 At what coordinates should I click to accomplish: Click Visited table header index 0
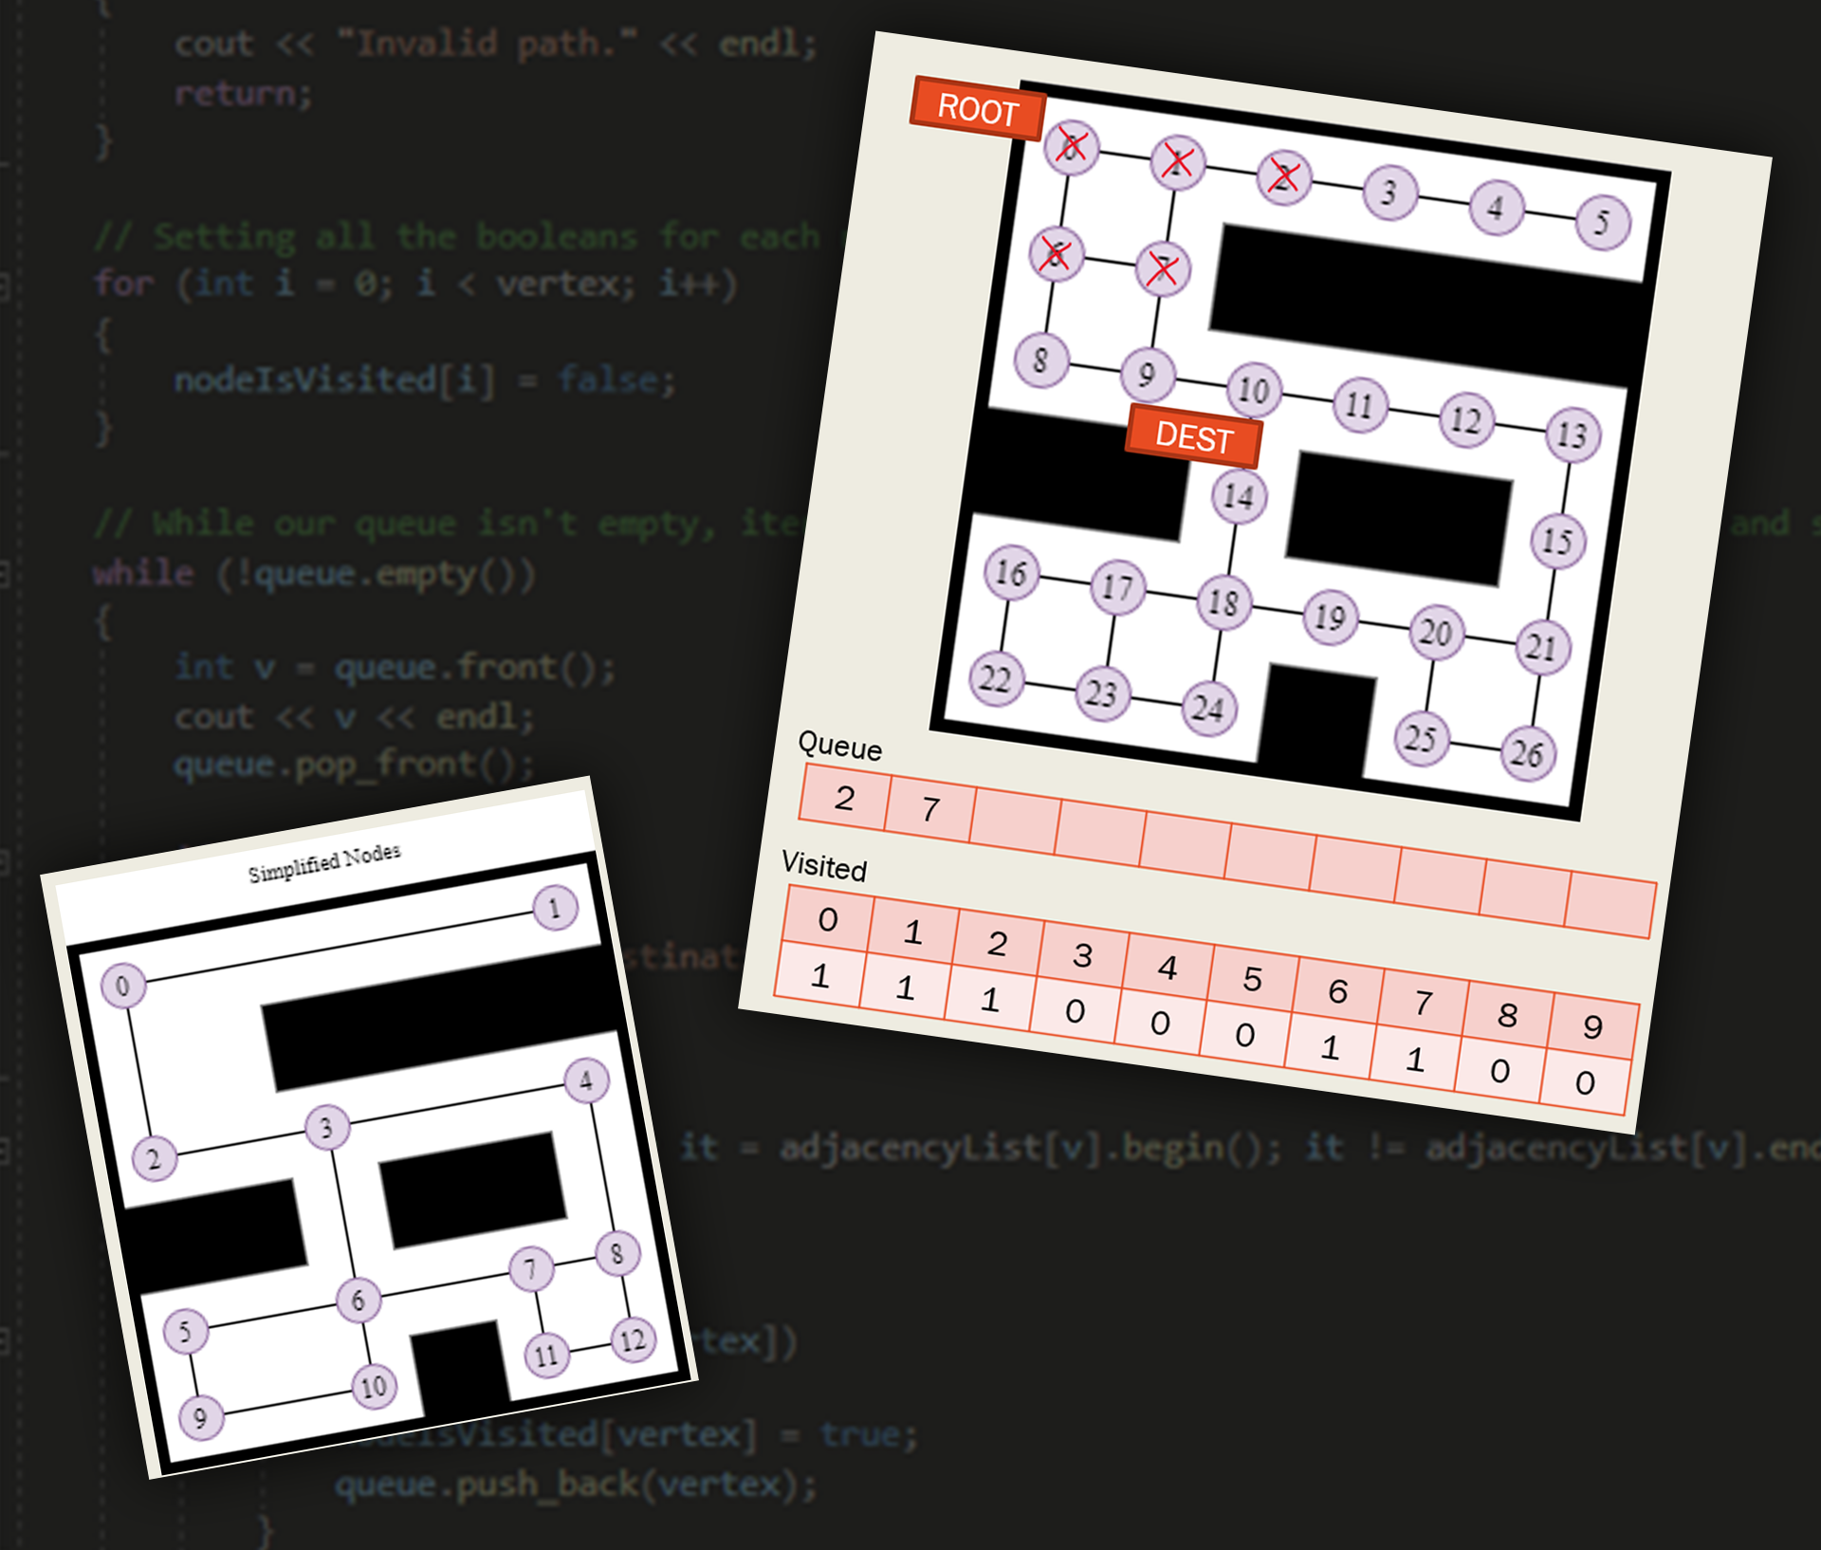pyautogui.click(x=828, y=919)
